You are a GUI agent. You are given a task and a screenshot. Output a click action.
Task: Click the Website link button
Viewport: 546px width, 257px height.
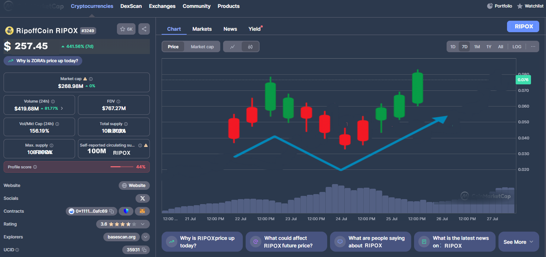tap(134, 186)
